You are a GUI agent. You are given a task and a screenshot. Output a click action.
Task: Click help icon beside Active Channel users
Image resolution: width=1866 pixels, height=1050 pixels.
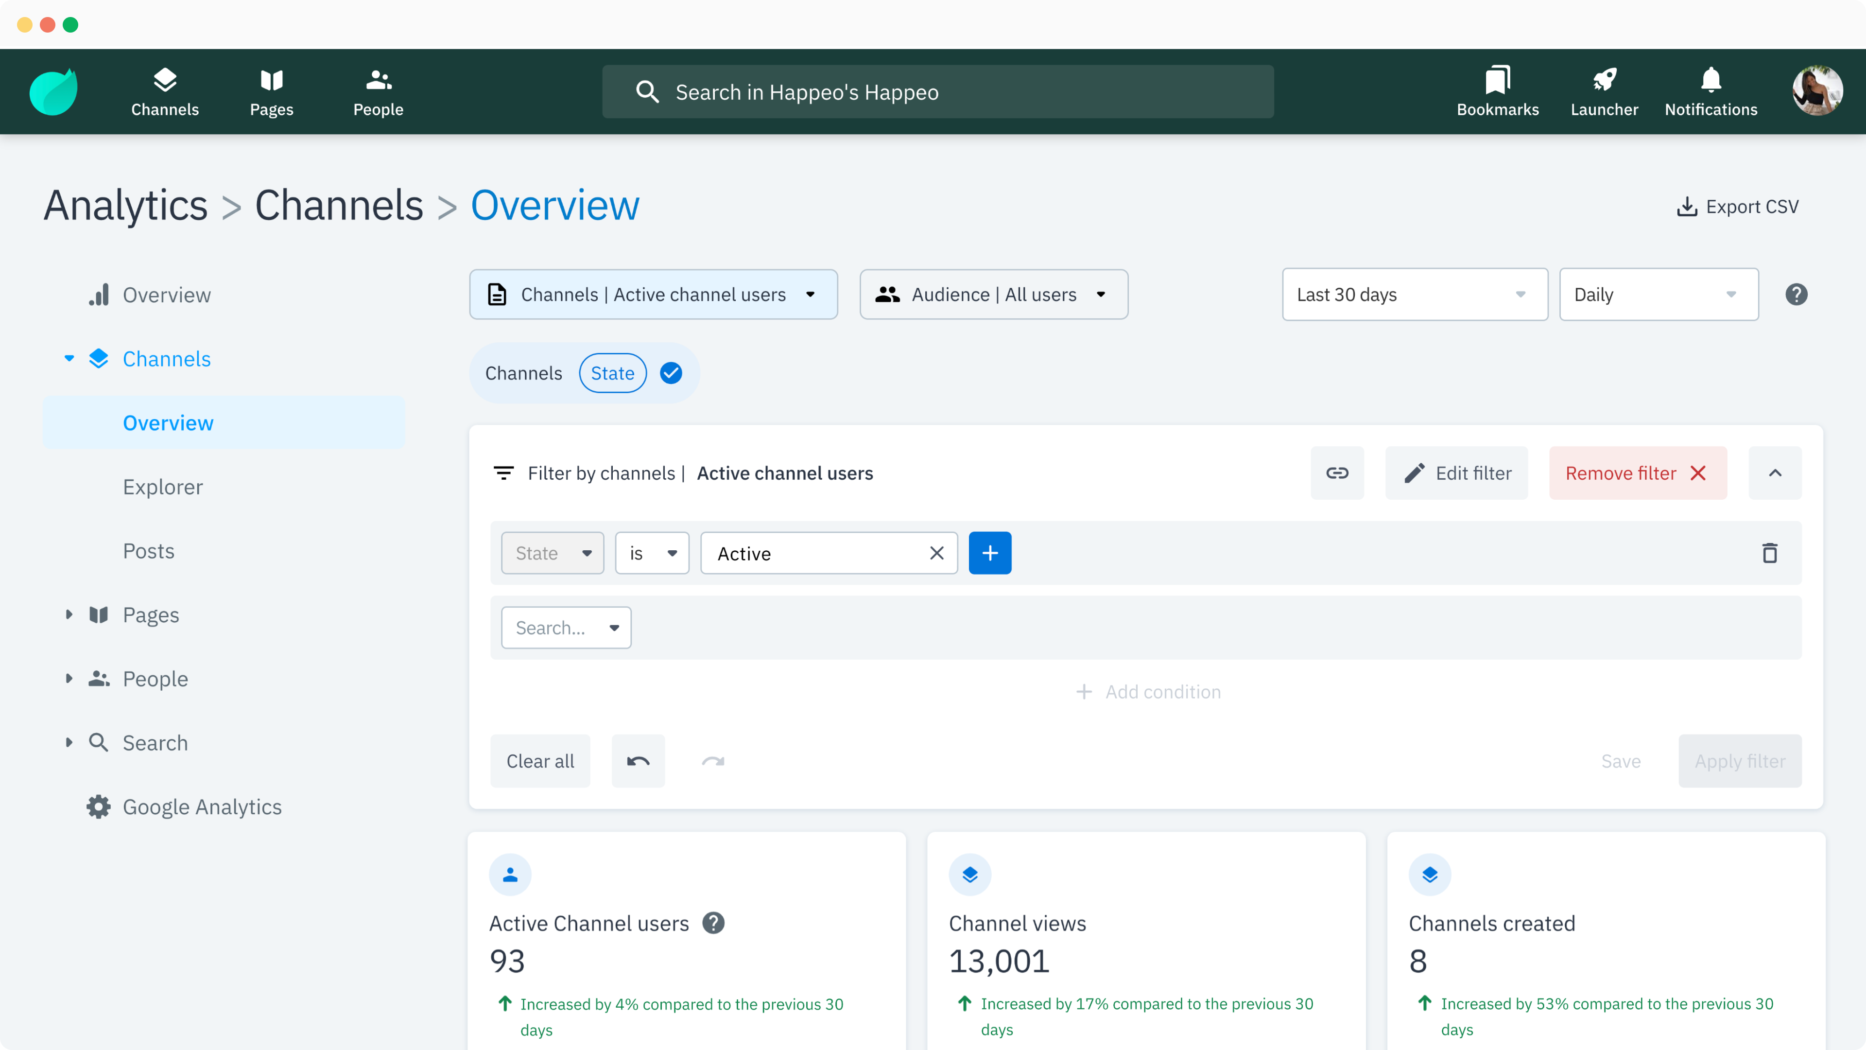[713, 923]
